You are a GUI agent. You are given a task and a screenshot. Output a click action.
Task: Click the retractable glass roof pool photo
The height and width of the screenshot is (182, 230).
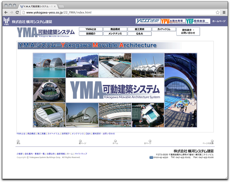pos(115,65)
